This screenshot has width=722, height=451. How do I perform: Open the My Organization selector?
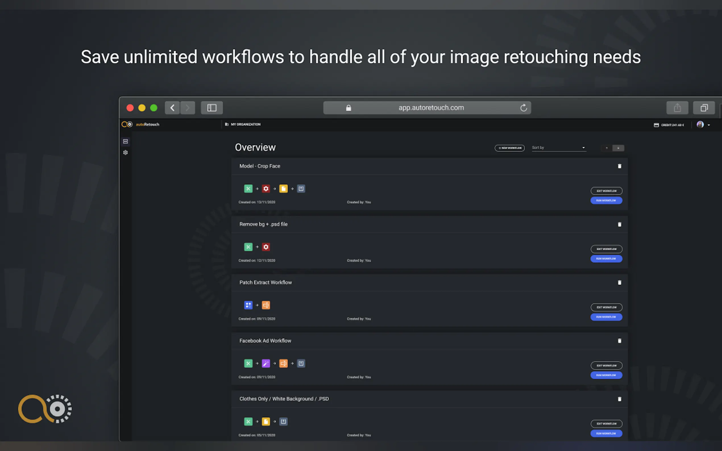coord(243,124)
